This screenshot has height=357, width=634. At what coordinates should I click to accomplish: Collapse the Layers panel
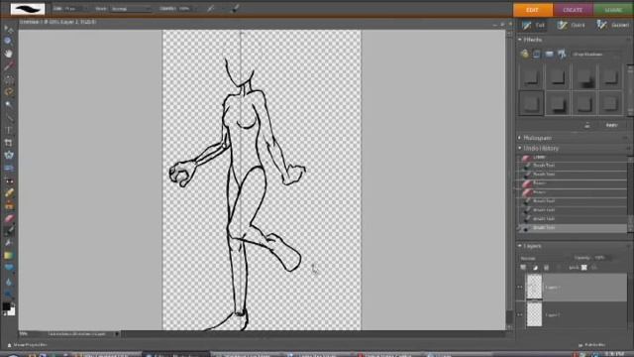pyautogui.click(x=519, y=246)
